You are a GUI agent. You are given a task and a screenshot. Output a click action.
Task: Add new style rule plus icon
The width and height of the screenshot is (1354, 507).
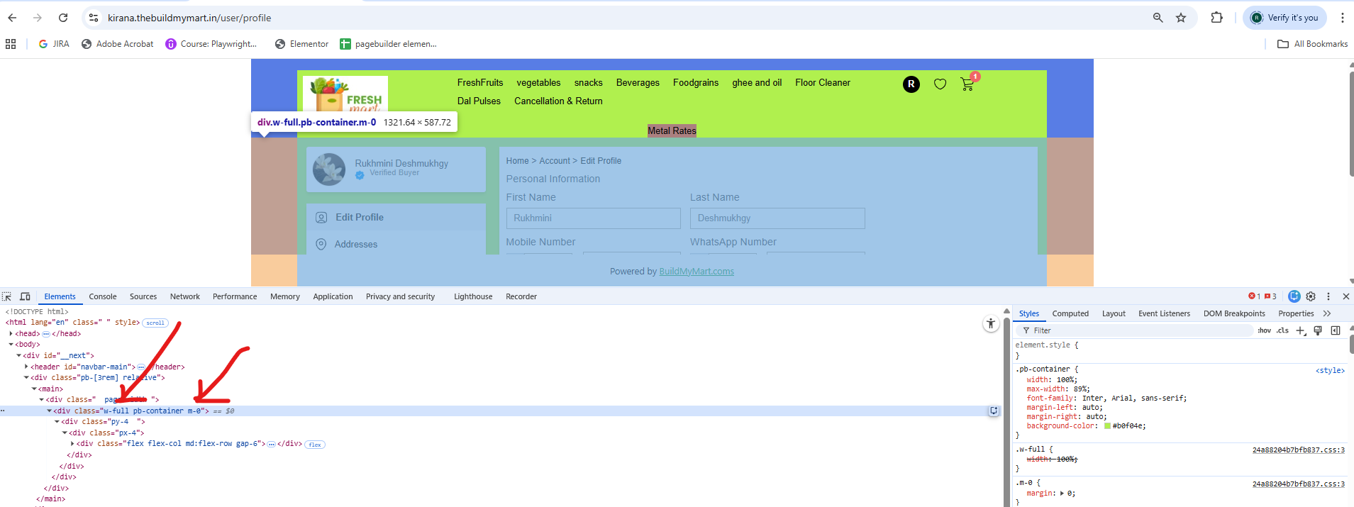pyautogui.click(x=1301, y=330)
